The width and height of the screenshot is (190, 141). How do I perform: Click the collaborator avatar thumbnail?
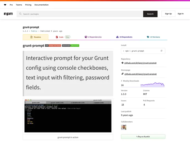[x=124, y=127]
